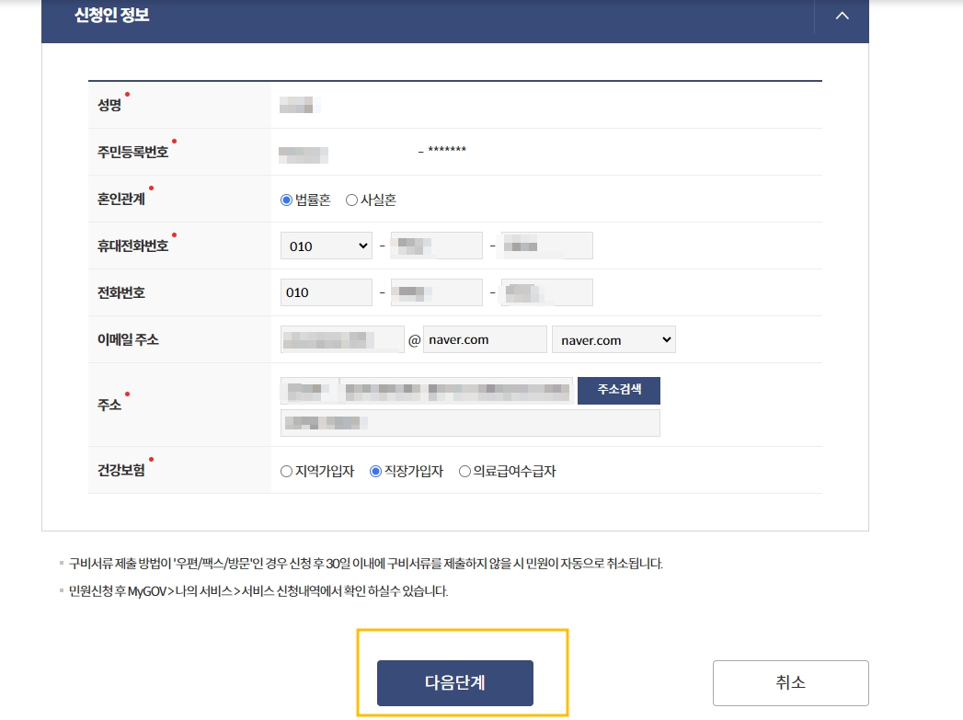Click the middle mobile phone number field
The image size is (963, 720).
[x=436, y=245]
